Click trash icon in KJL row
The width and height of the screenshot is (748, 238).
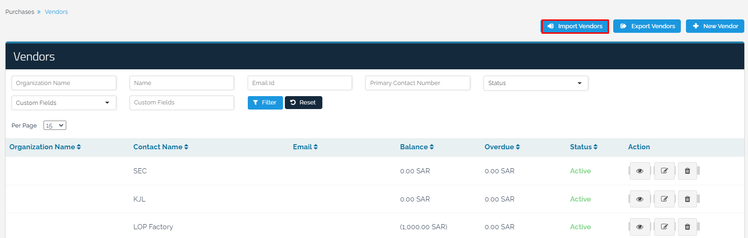coord(687,199)
